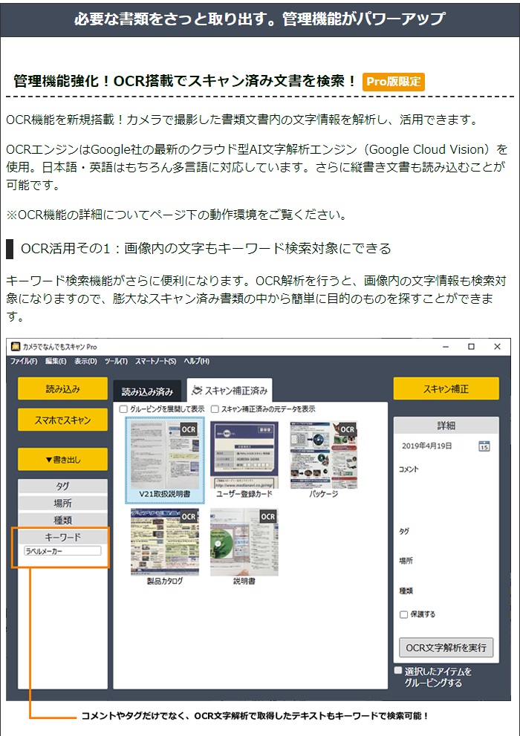
Task: Open the 表示(D) menu
Action: [85, 361]
